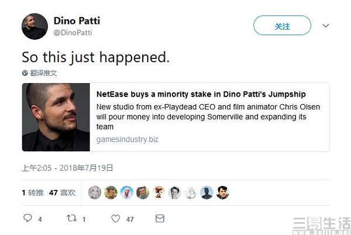
Task: View the 47 喜欢 likes list
Action: (x=62, y=192)
